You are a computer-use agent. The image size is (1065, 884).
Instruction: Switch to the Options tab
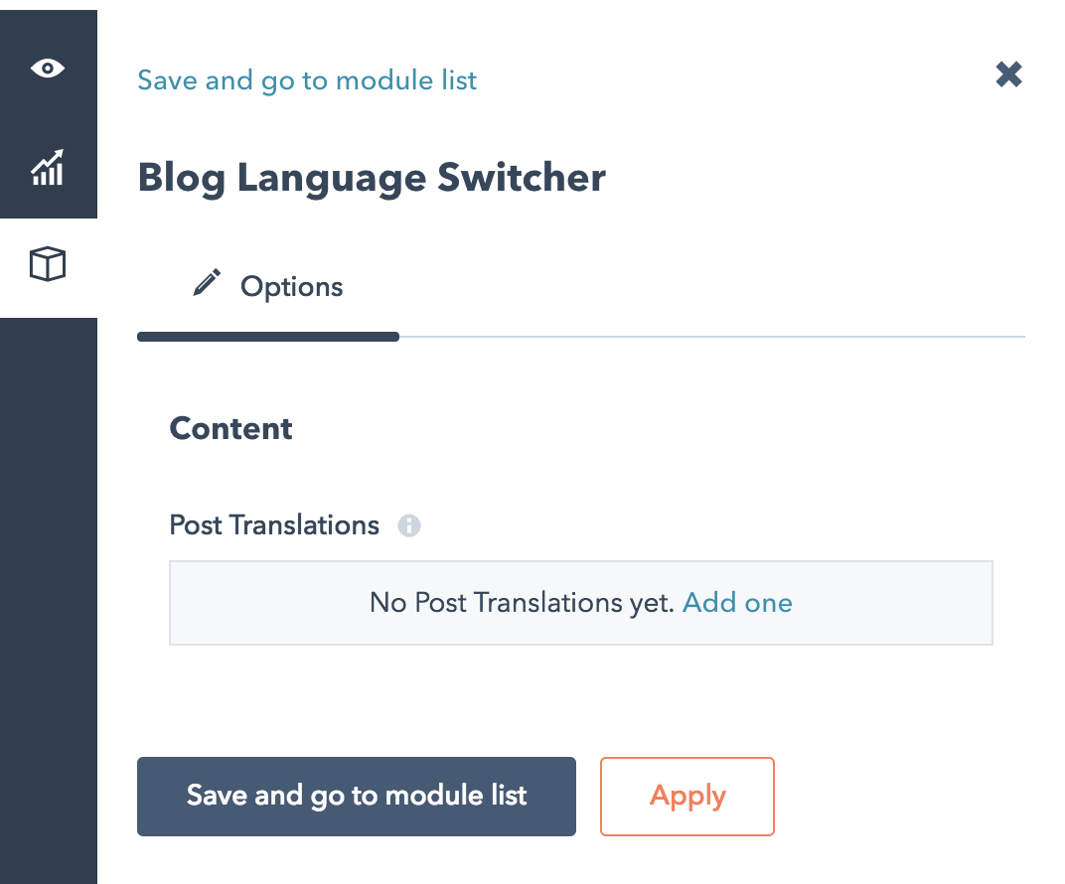click(291, 287)
